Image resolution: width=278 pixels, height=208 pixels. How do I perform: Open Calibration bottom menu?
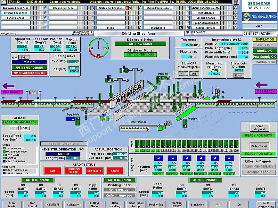[74, 205]
